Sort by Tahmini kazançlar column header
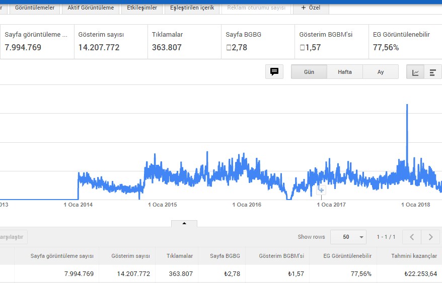Image resolution: width=442 pixels, height=283 pixels. click(x=414, y=256)
